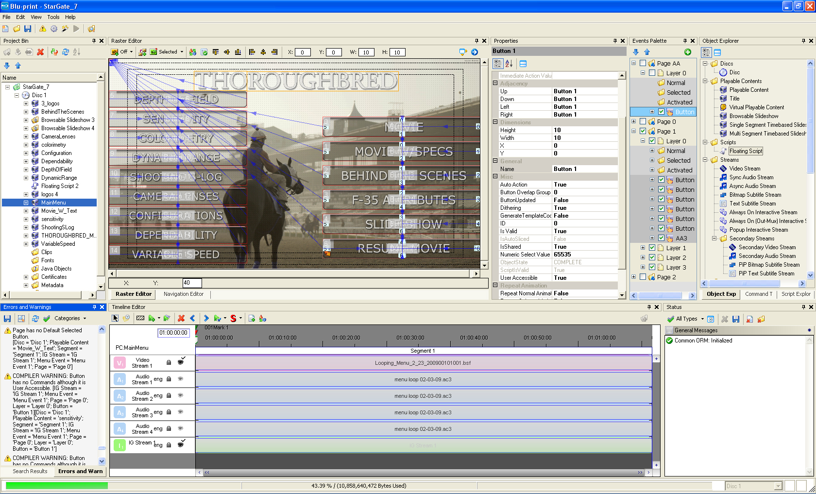This screenshot has height=494, width=816.
Task: Toggle the AA3 checkbox in Events Palette
Action: pos(661,238)
